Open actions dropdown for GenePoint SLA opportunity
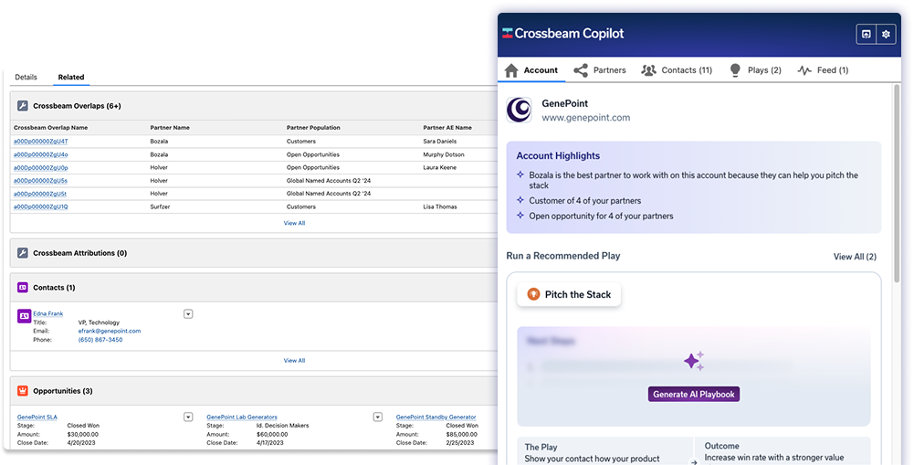This screenshot has height=465, width=914. tap(188, 417)
